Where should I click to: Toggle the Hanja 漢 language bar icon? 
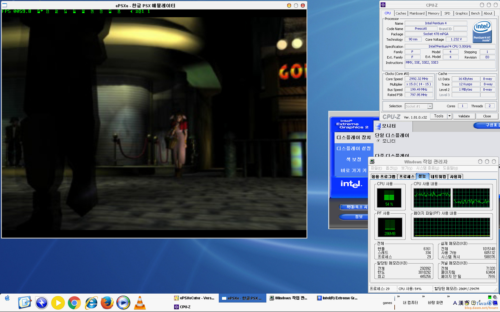[x=461, y=303]
